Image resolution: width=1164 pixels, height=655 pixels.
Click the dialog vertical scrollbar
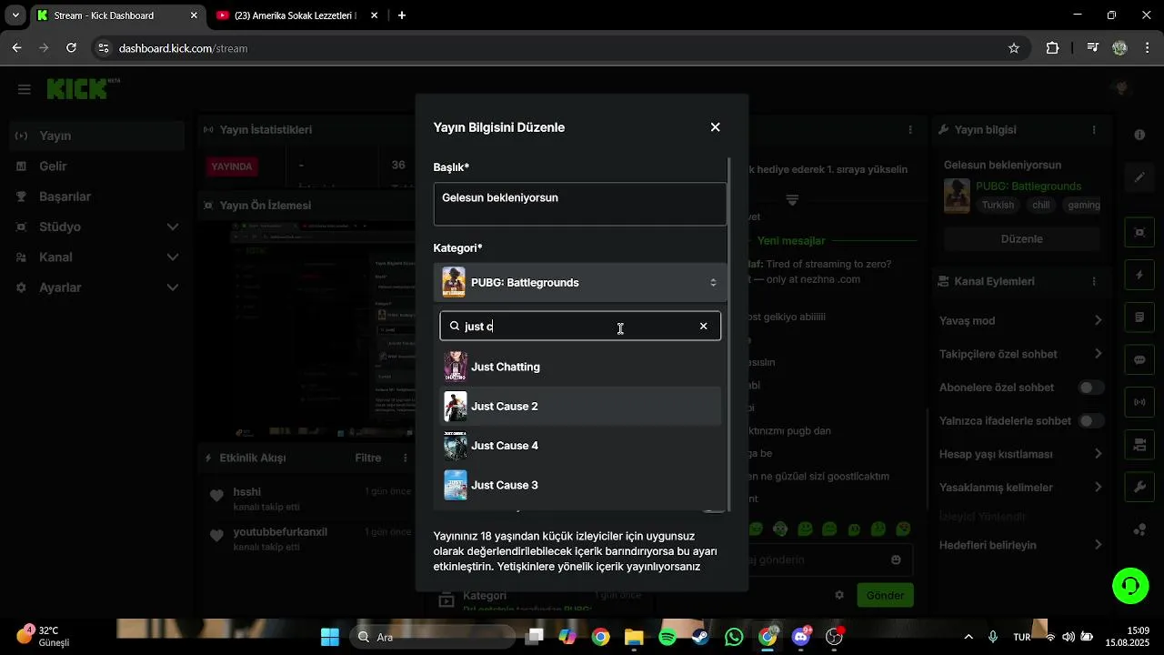[729, 335]
